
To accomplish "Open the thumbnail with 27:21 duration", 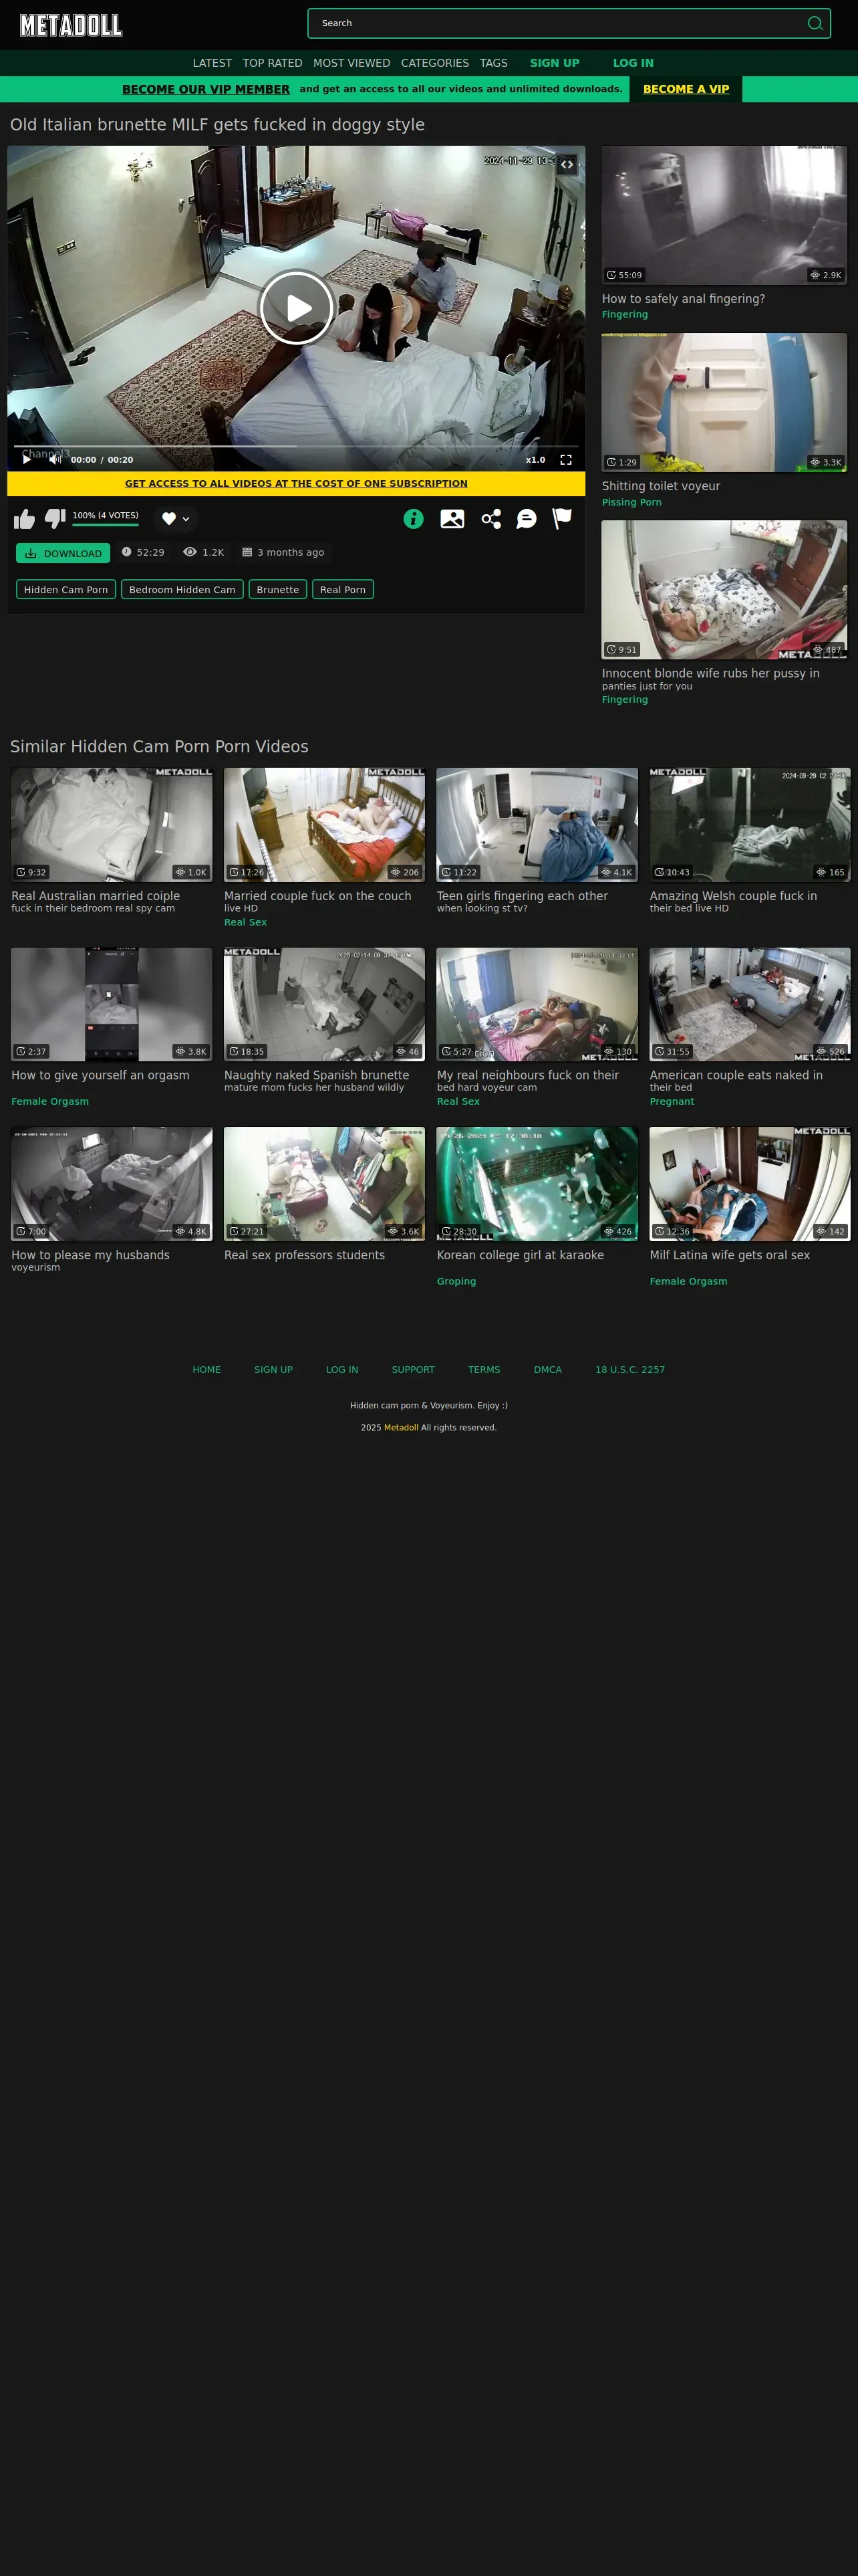I will pyautogui.click(x=325, y=1184).
